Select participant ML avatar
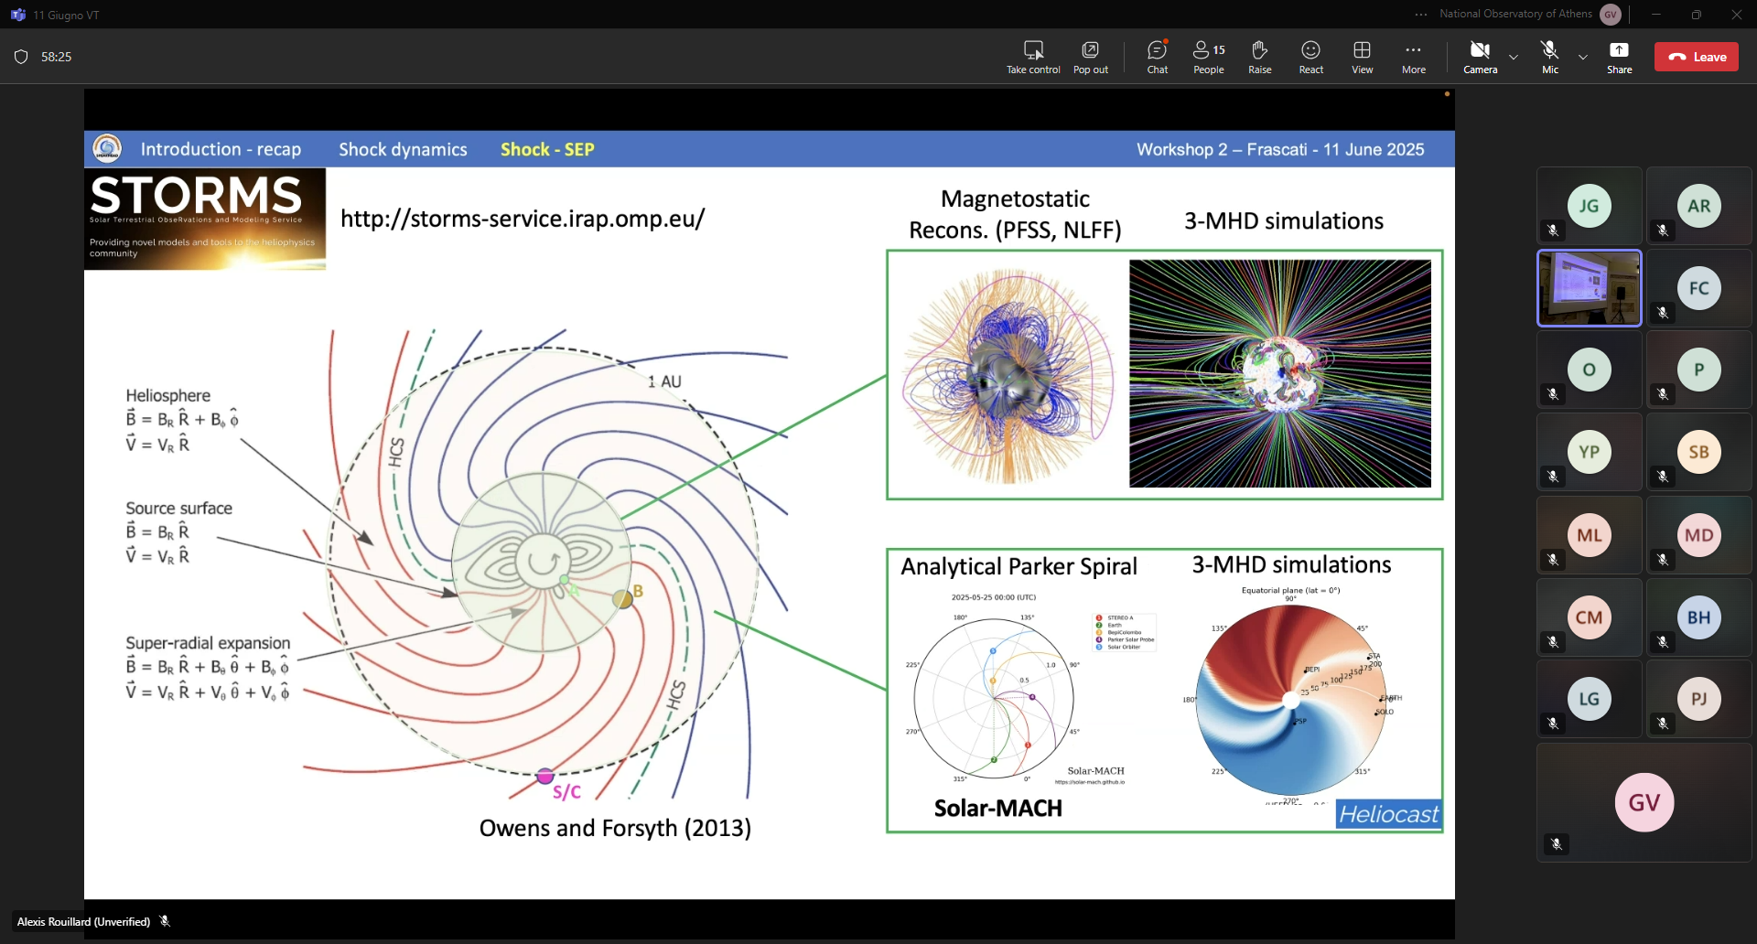Image resolution: width=1757 pixels, height=944 pixels. pos(1590,535)
